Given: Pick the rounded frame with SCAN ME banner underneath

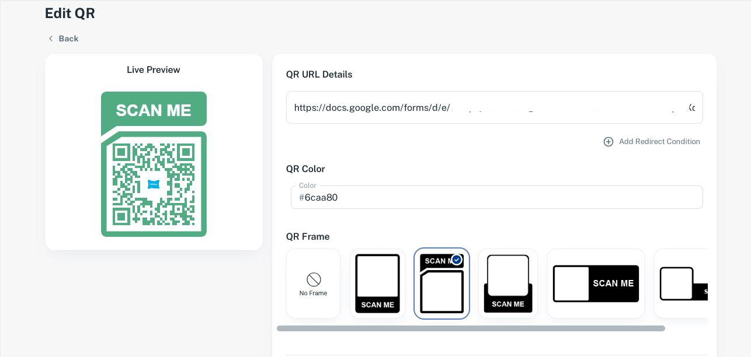Looking at the screenshot, I should click(508, 283).
